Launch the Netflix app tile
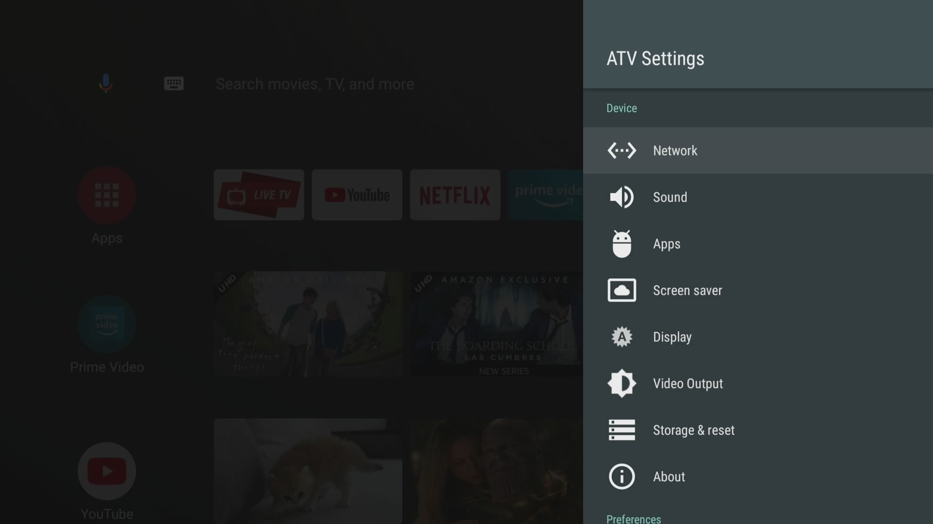 (x=455, y=195)
